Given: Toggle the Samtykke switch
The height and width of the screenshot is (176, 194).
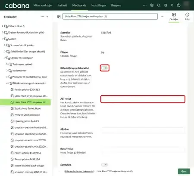Looking at the screenshot, I should click(x=104, y=164).
